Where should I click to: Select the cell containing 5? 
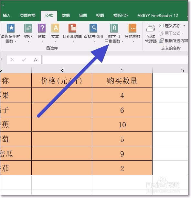tap(122, 139)
